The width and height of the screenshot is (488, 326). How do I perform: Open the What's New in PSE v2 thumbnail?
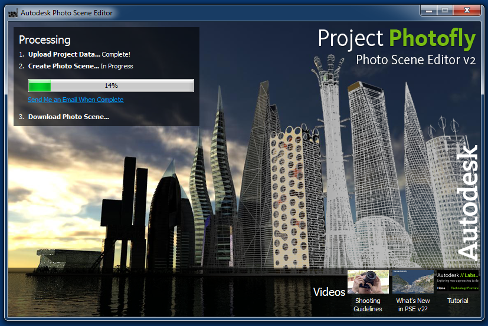[412, 282]
